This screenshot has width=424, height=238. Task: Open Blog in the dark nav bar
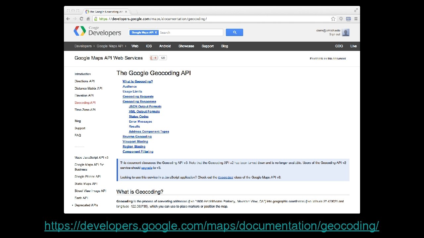coord(225,46)
